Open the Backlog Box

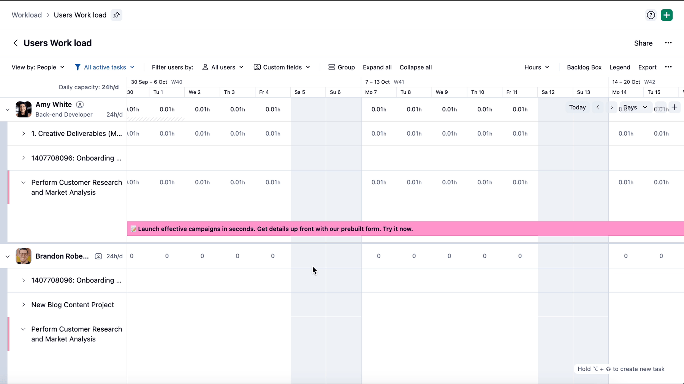[x=584, y=67]
